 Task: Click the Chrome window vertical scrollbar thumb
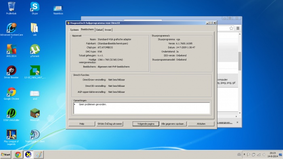click(x=240, y=61)
